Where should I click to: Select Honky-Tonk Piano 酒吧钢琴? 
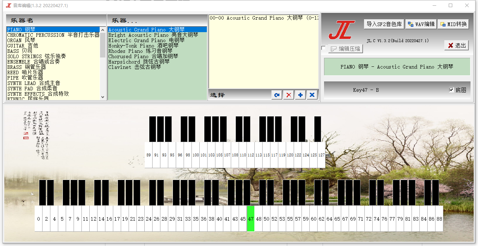(x=143, y=46)
